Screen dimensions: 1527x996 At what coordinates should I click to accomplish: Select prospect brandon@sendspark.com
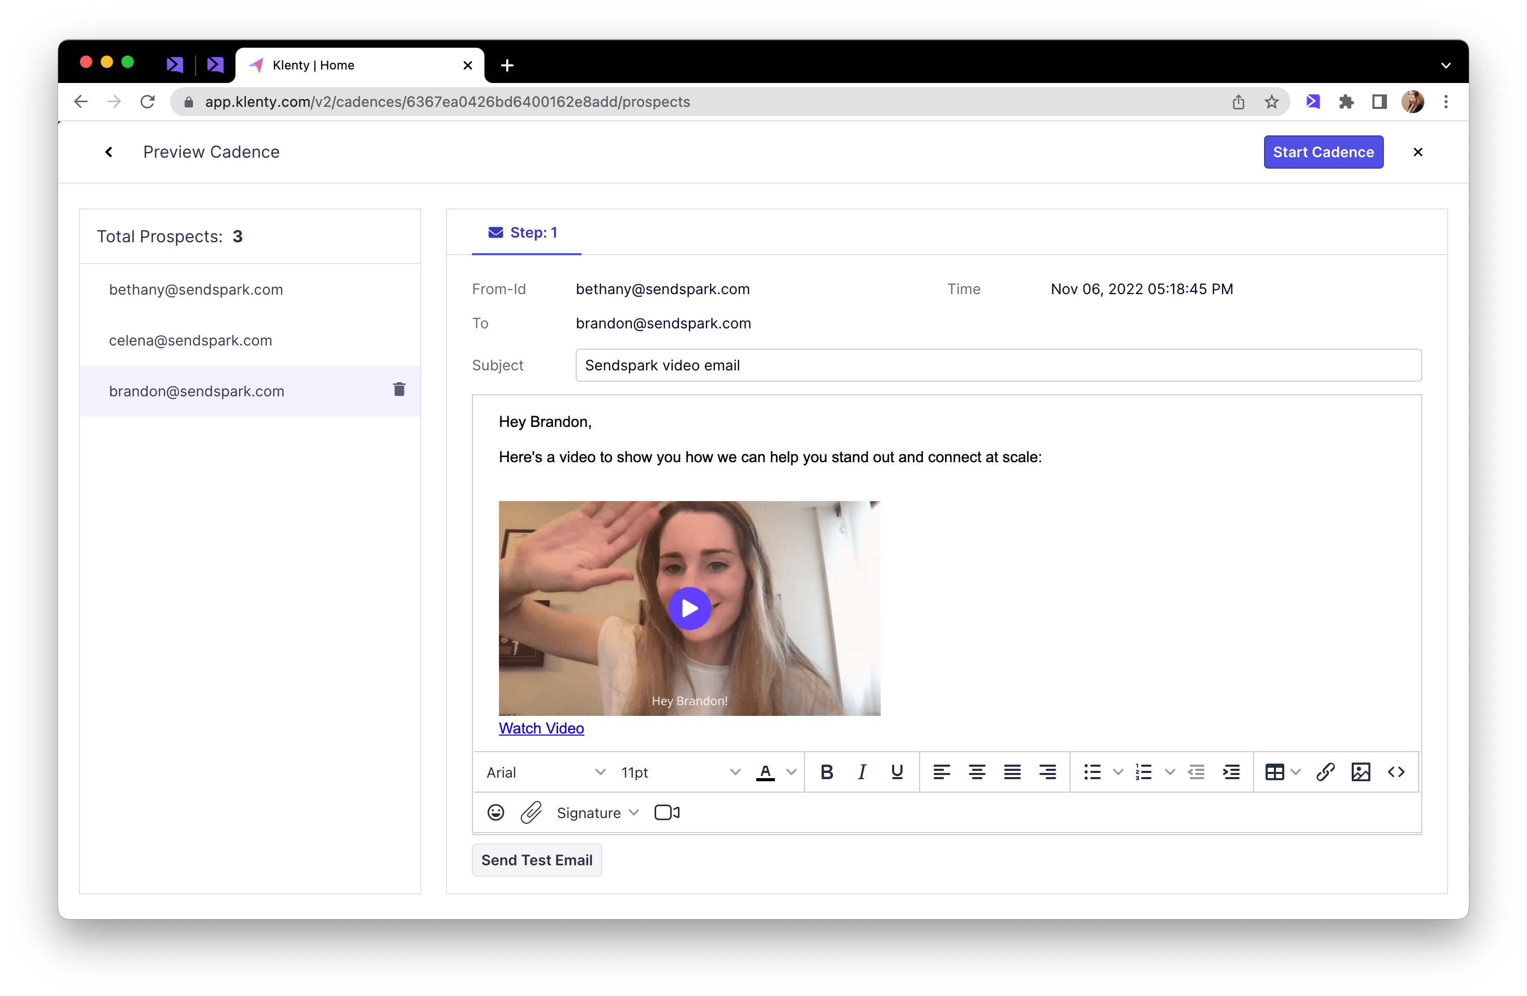(x=249, y=391)
